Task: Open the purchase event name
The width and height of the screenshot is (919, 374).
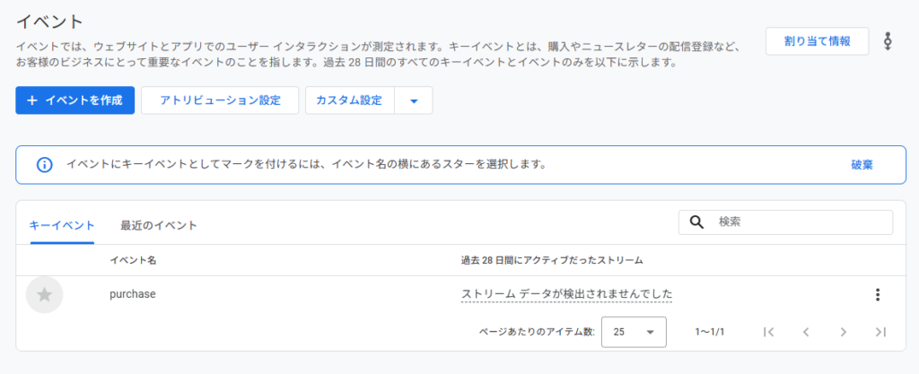Action: (x=133, y=294)
